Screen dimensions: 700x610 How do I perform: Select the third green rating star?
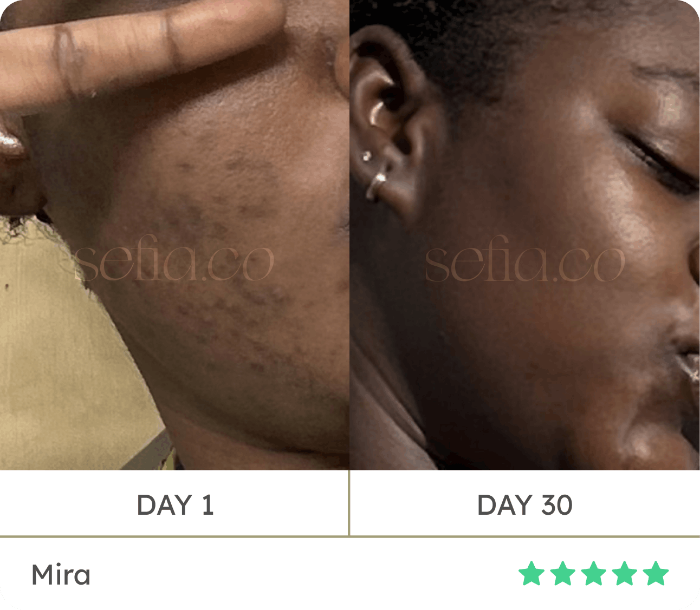tap(594, 574)
